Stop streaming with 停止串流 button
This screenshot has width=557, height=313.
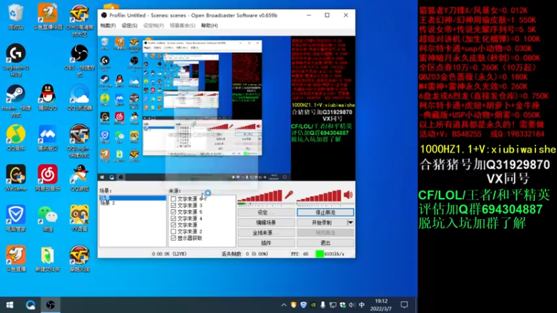pos(325,212)
